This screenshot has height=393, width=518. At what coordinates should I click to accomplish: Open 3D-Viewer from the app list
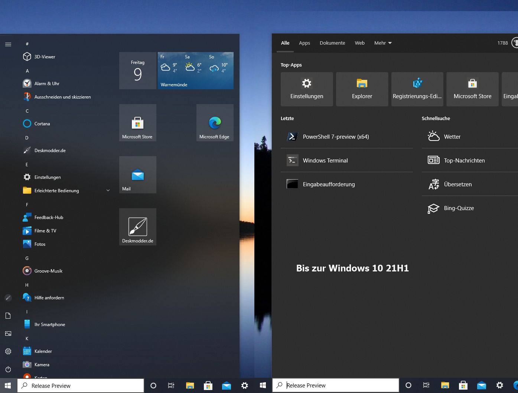coord(66,57)
